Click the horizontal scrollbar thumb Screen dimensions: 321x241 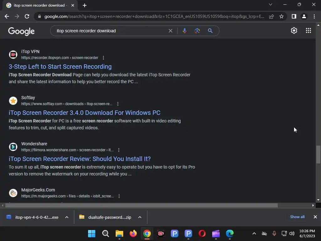(x=141, y=205)
